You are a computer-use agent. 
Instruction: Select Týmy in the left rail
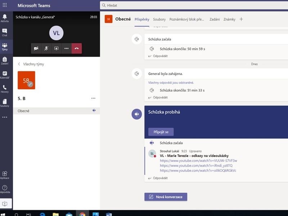(5, 46)
